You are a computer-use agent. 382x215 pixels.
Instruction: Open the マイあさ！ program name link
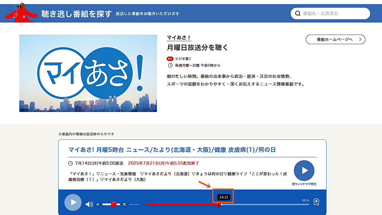pos(179,38)
